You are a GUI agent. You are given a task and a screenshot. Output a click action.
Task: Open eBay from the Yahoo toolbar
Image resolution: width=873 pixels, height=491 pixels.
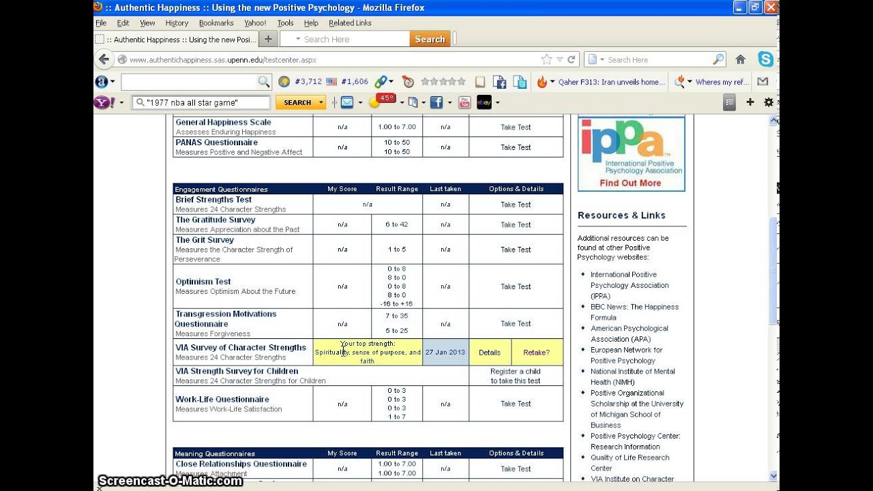click(484, 102)
